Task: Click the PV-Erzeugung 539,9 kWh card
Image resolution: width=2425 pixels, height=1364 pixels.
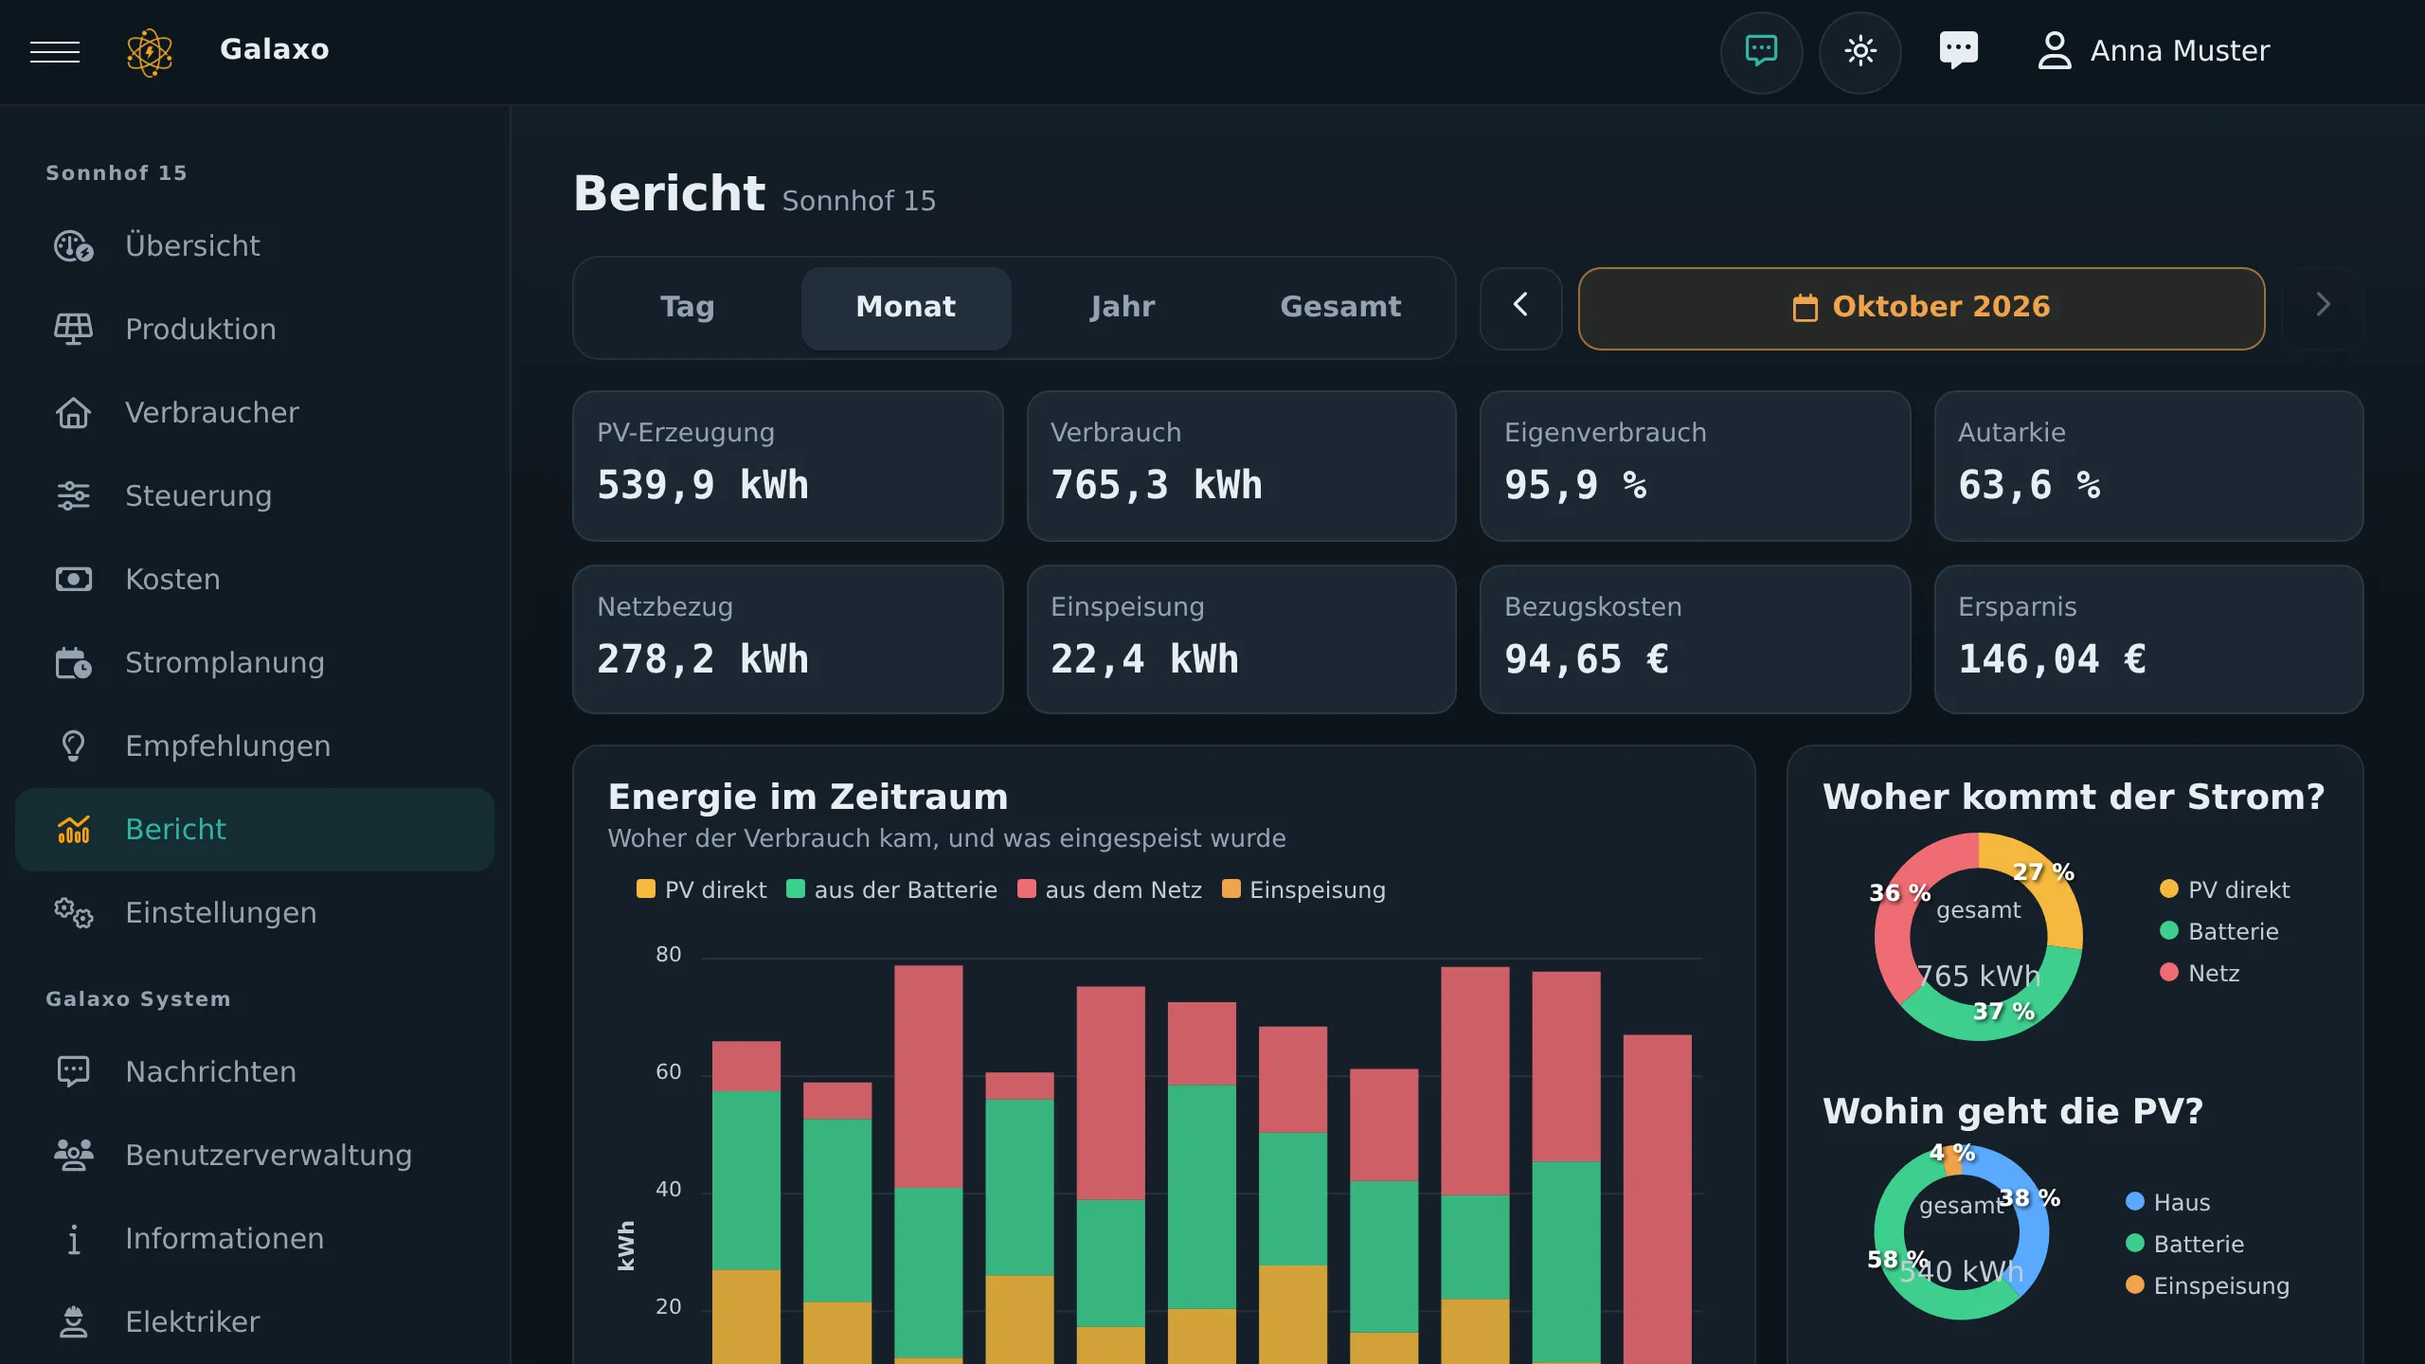Action: coord(787,466)
